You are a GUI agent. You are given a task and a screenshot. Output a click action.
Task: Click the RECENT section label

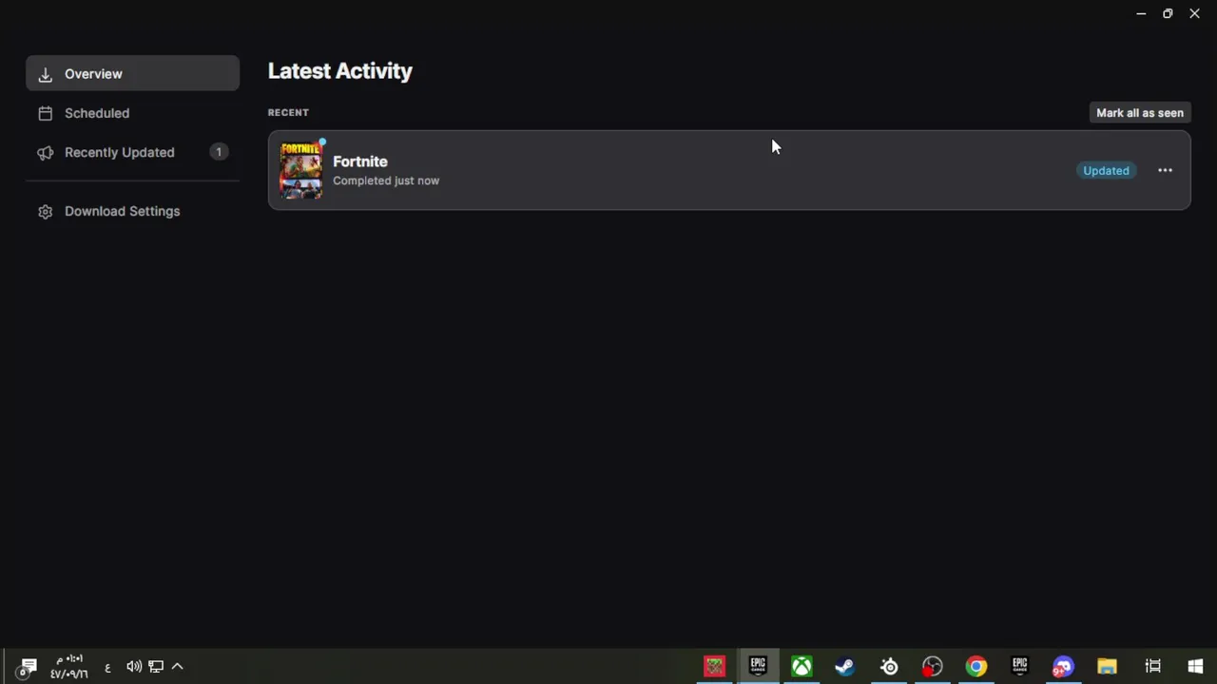click(x=288, y=112)
